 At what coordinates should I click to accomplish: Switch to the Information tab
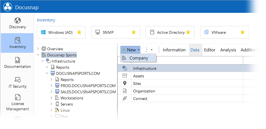(174, 50)
